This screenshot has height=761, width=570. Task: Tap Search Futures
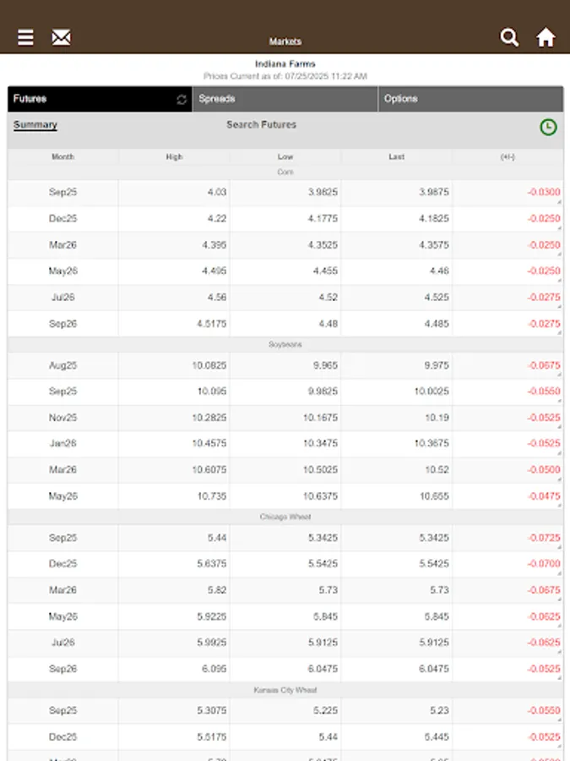[x=261, y=124]
